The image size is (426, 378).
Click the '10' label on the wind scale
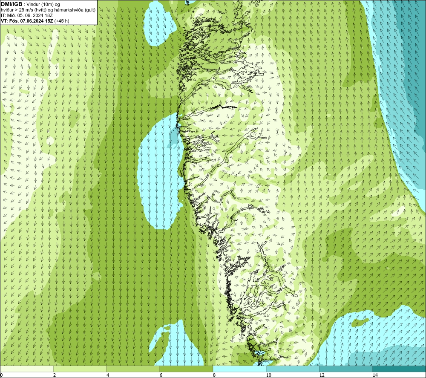pyautogui.click(x=269, y=375)
